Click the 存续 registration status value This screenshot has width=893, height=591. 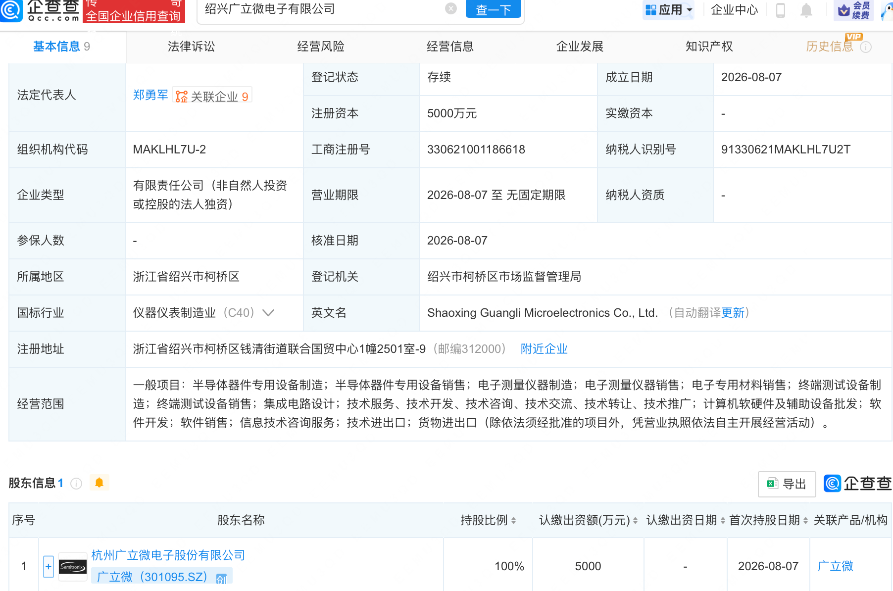click(439, 77)
